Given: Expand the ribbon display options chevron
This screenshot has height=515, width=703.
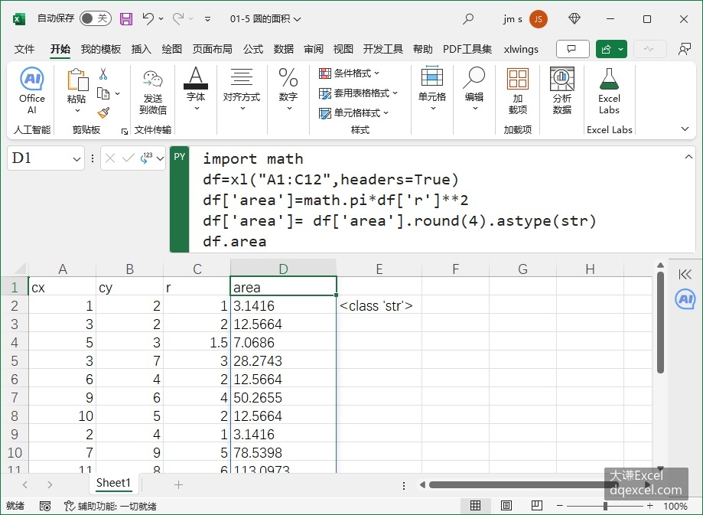Looking at the screenshot, I should pyautogui.click(x=685, y=129).
